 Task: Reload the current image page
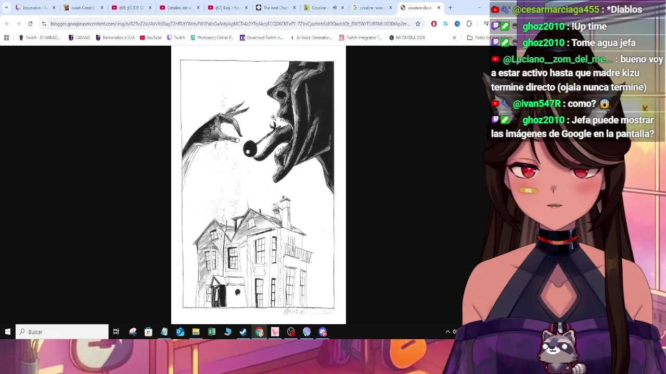[x=30, y=24]
